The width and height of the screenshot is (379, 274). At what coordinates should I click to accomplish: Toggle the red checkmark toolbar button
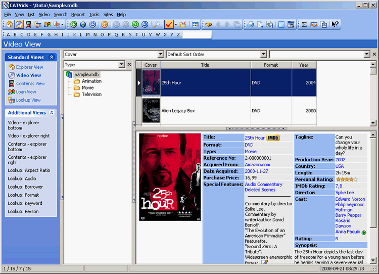[x=168, y=24]
